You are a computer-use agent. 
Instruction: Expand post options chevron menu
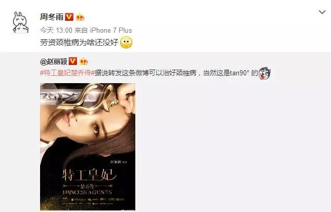(x=322, y=12)
